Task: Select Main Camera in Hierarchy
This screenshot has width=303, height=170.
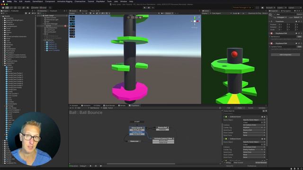Action: (x=51, y=17)
